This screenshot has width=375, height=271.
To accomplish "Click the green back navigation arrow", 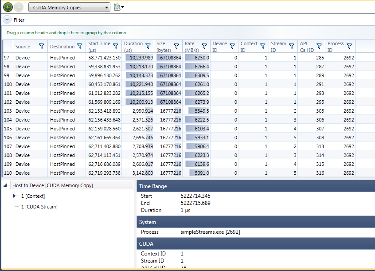I will pos(8,7).
